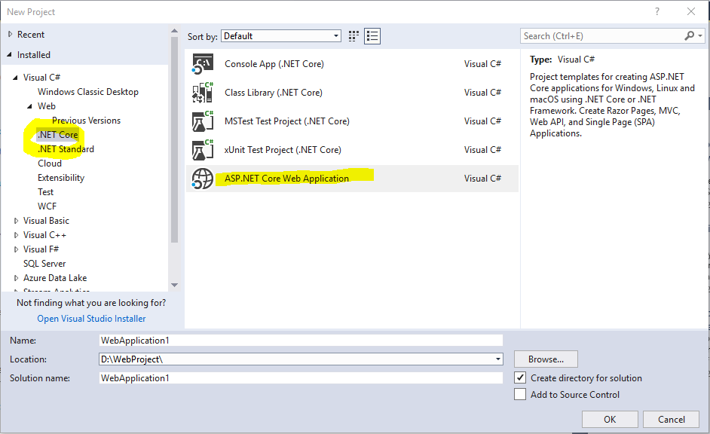Select the .NET Standard category

(x=66, y=149)
